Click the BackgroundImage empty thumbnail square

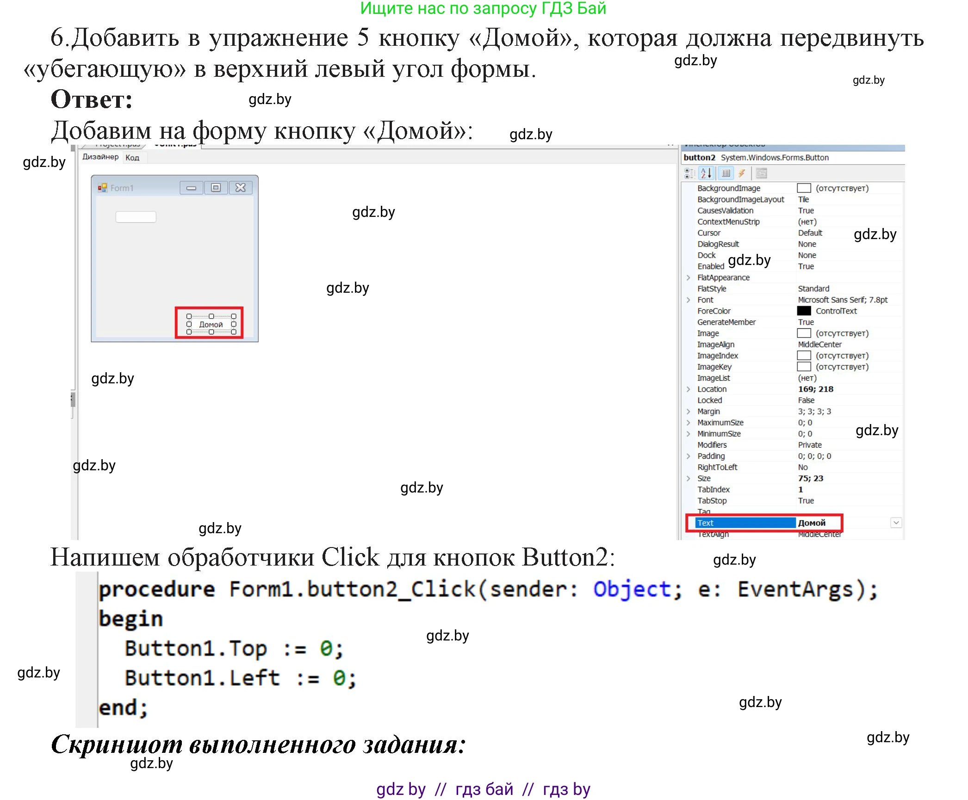click(x=804, y=188)
